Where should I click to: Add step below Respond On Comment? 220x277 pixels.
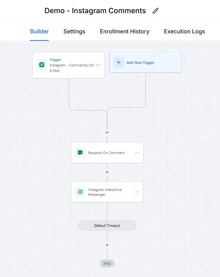click(107, 172)
